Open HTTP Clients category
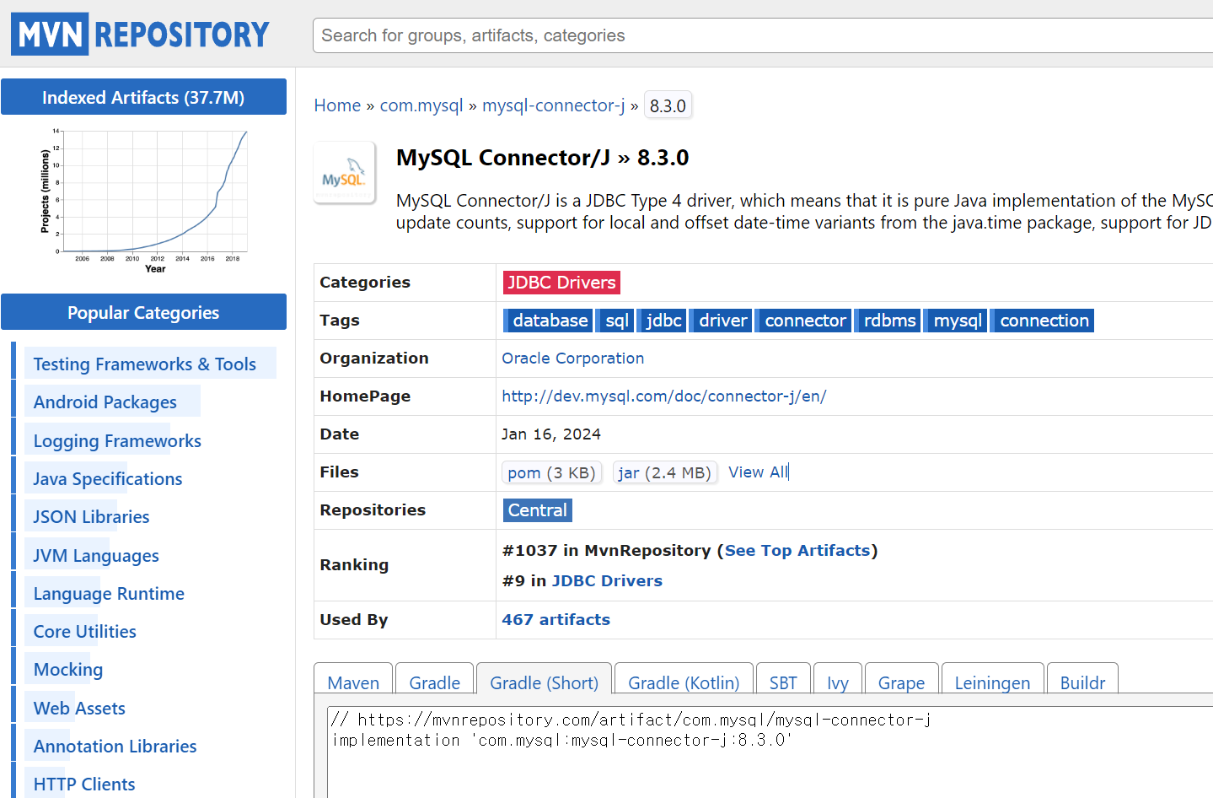 pyautogui.click(x=84, y=785)
